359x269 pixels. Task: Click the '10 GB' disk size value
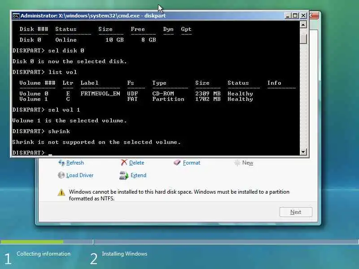[x=114, y=40]
